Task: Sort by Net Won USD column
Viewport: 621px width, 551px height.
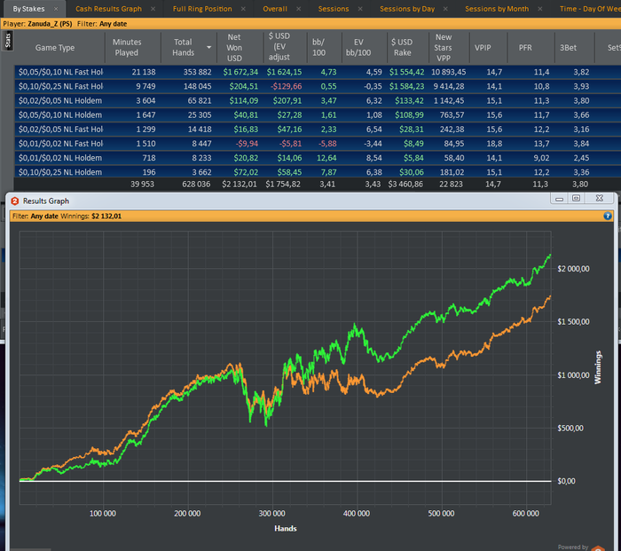Action: (x=234, y=48)
